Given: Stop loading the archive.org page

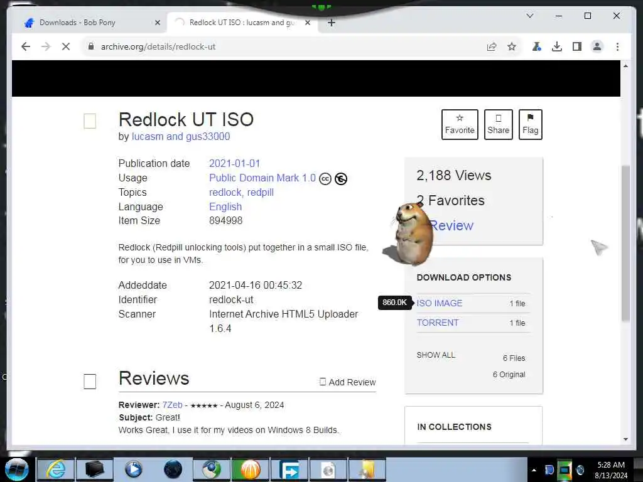Looking at the screenshot, I should tap(65, 46).
